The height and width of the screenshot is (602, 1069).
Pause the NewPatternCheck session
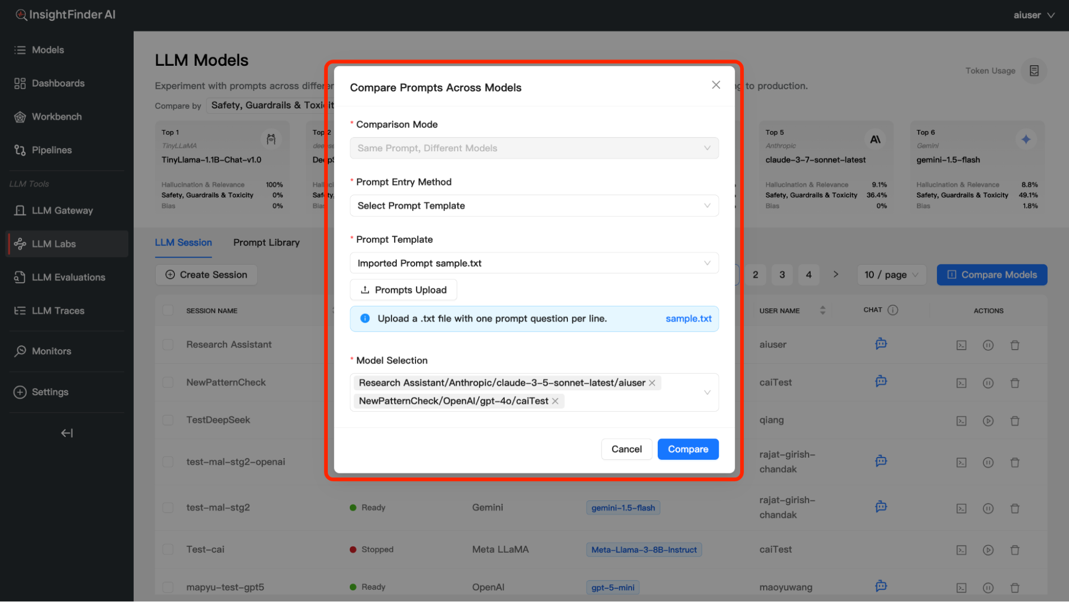tap(988, 383)
